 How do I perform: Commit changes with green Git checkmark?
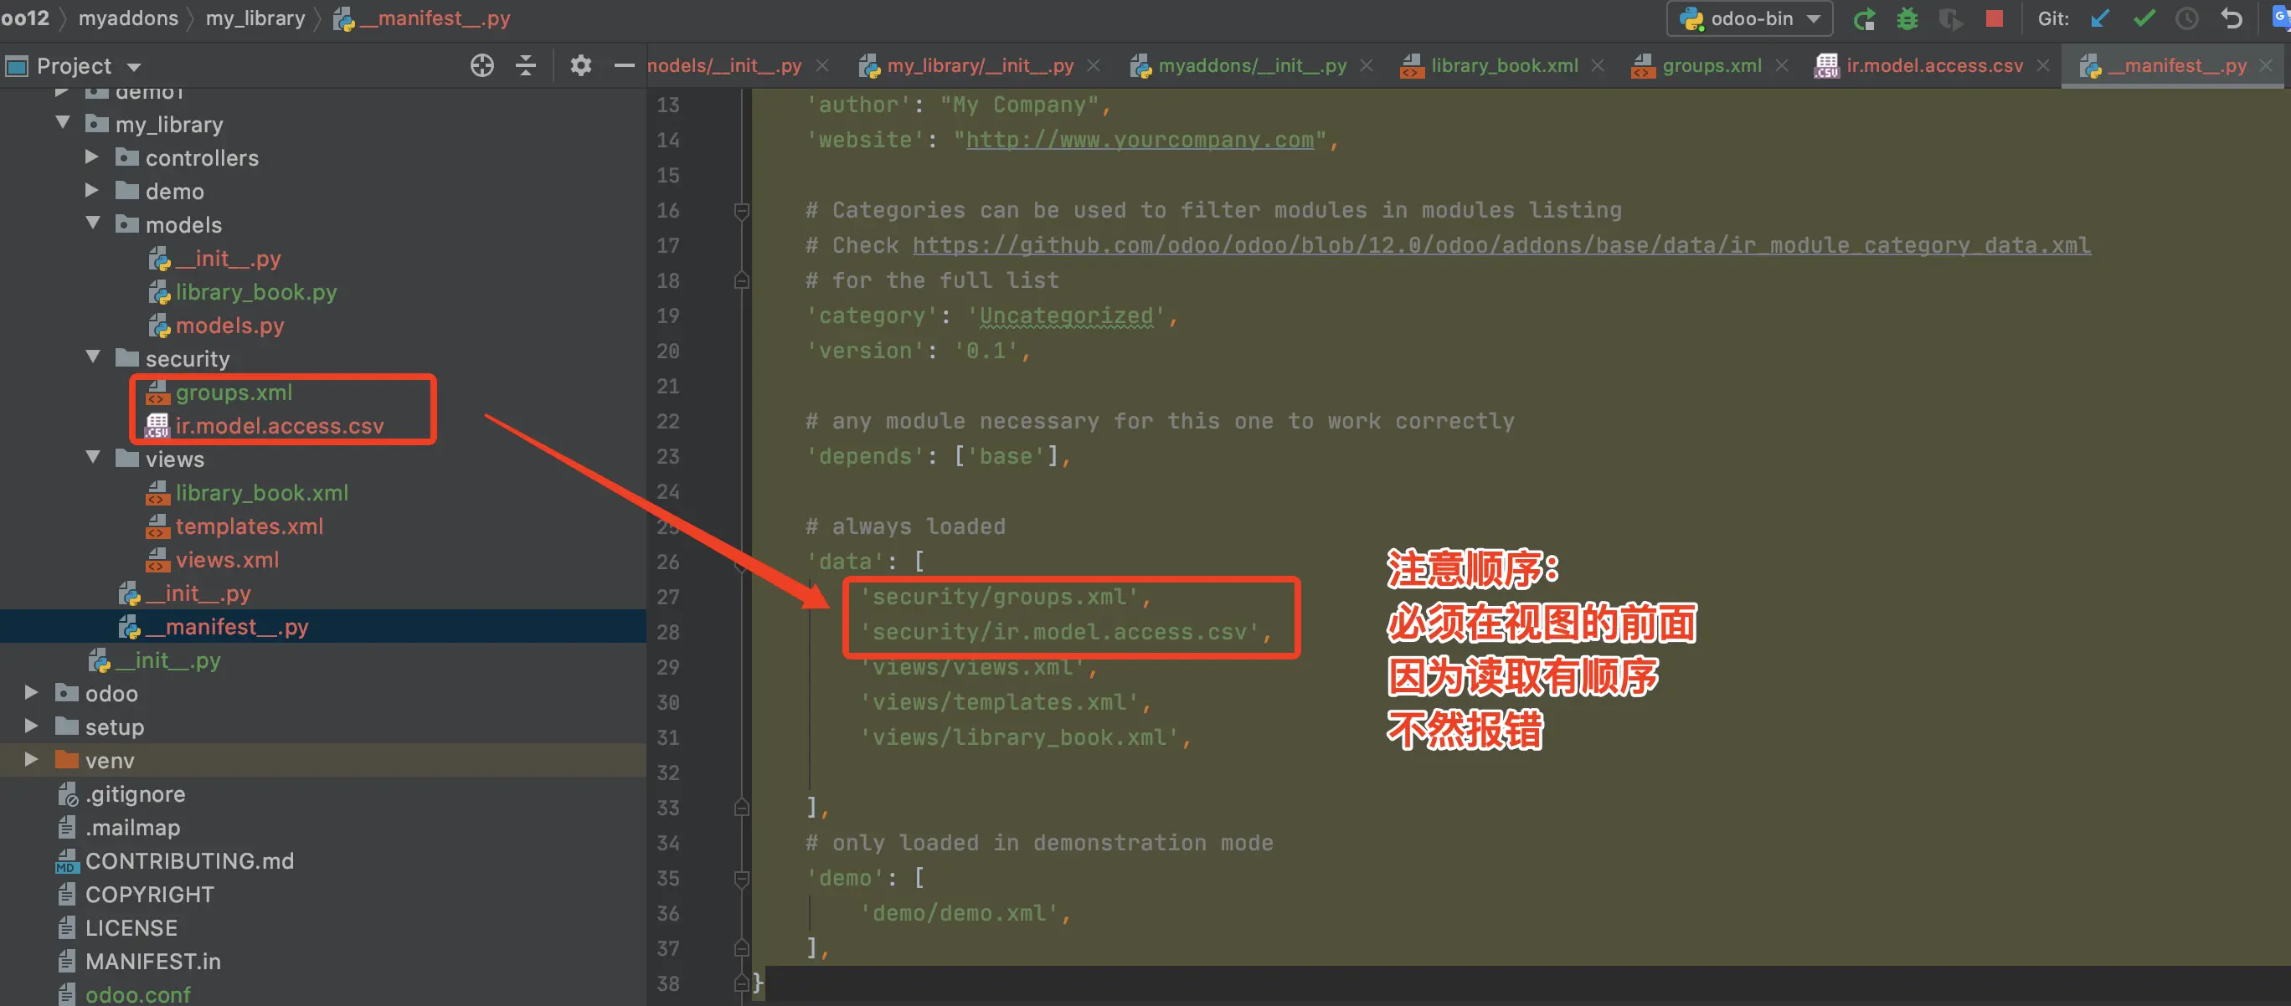pos(2144,18)
